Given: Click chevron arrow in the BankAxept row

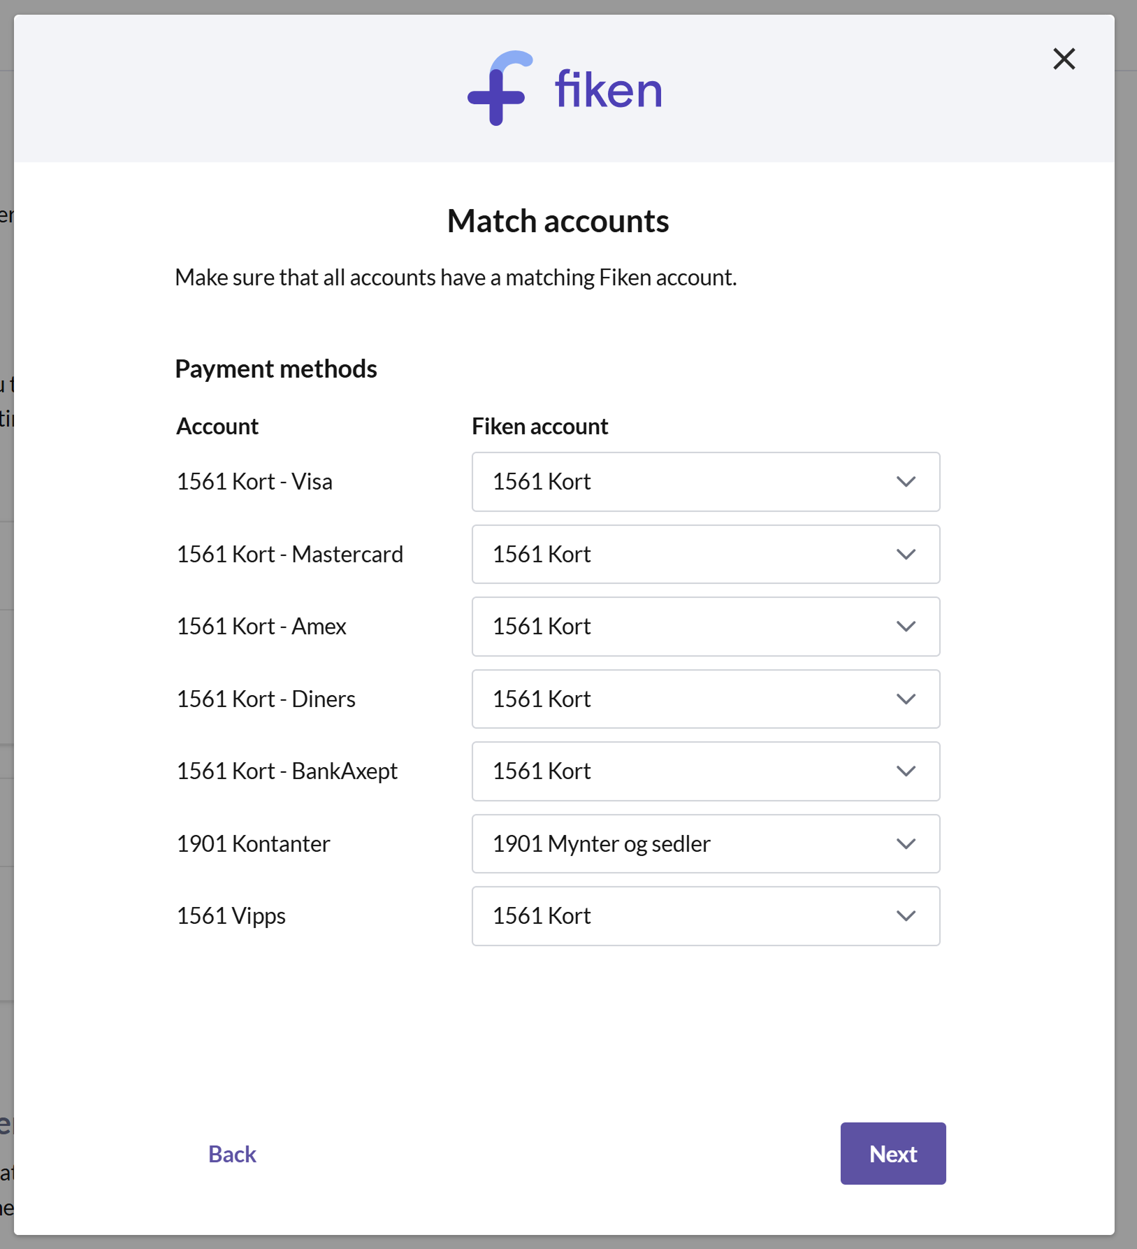Looking at the screenshot, I should [x=906, y=771].
